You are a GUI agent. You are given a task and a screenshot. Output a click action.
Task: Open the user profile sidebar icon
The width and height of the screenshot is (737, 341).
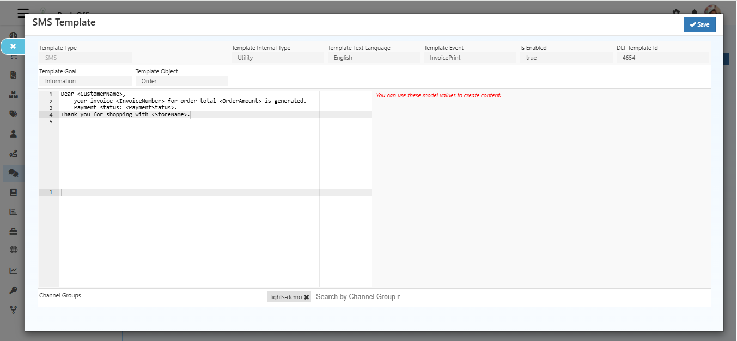point(14,133)
